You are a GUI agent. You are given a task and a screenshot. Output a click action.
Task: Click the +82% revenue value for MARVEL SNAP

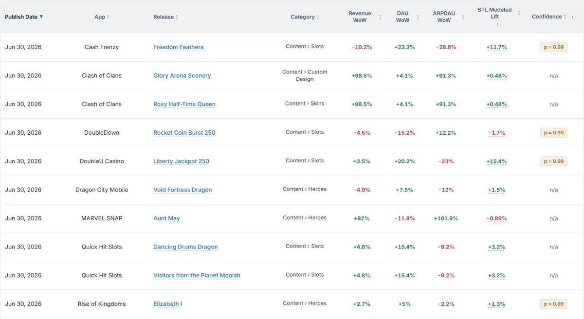pyautogui.click(x=362, y=218)
